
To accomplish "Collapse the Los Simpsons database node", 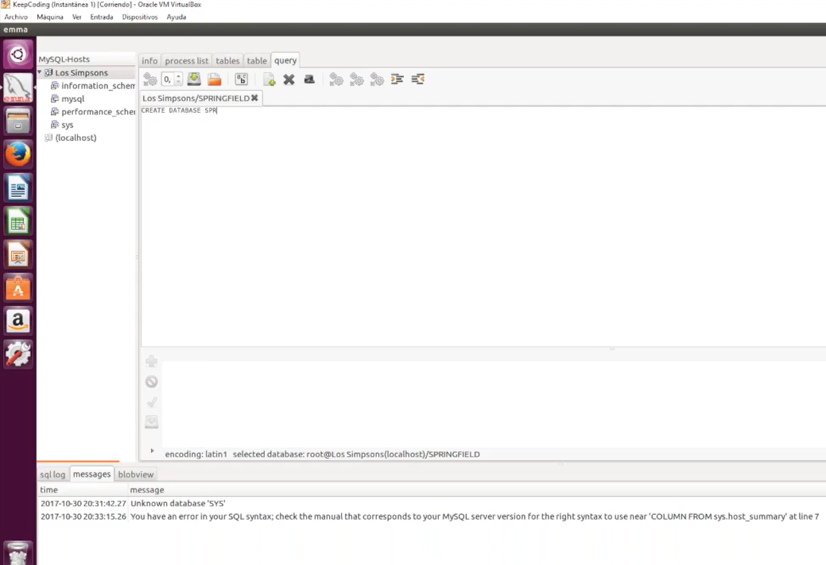I will (x=39, y=72).
